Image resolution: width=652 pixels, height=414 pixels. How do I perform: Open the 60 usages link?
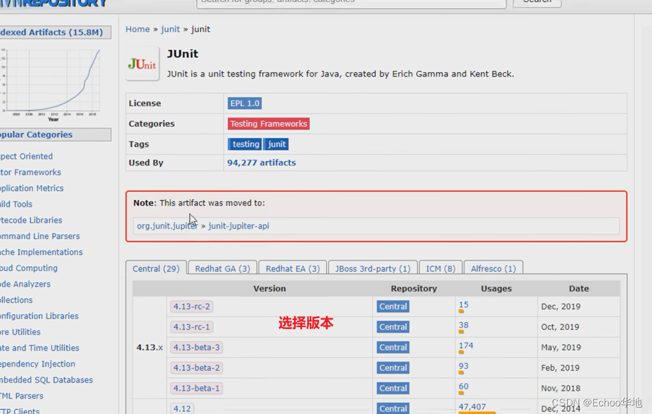tap(464, 387)
